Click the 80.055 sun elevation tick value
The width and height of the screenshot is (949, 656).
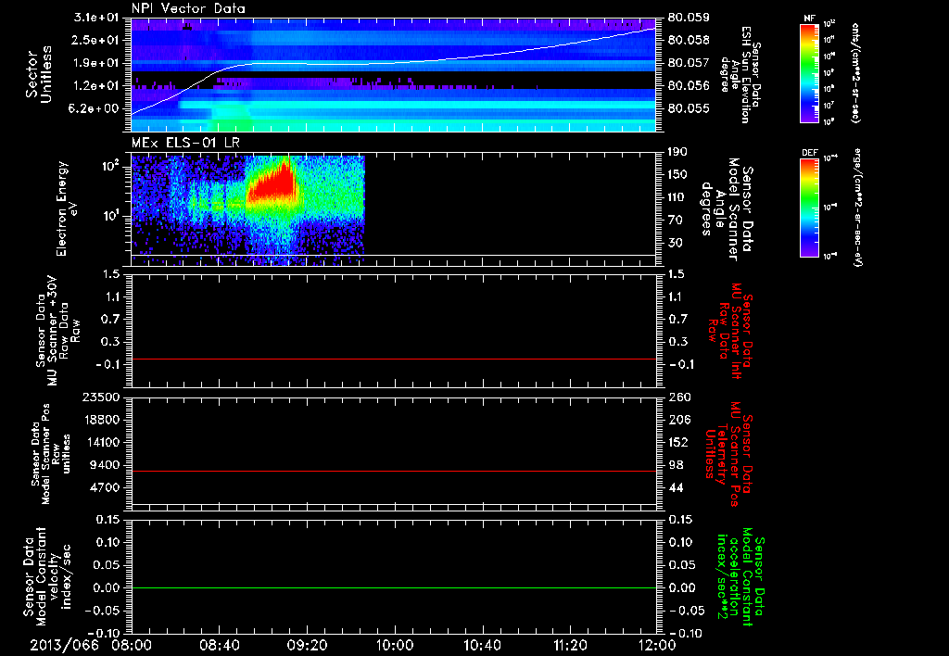[689, 108]
